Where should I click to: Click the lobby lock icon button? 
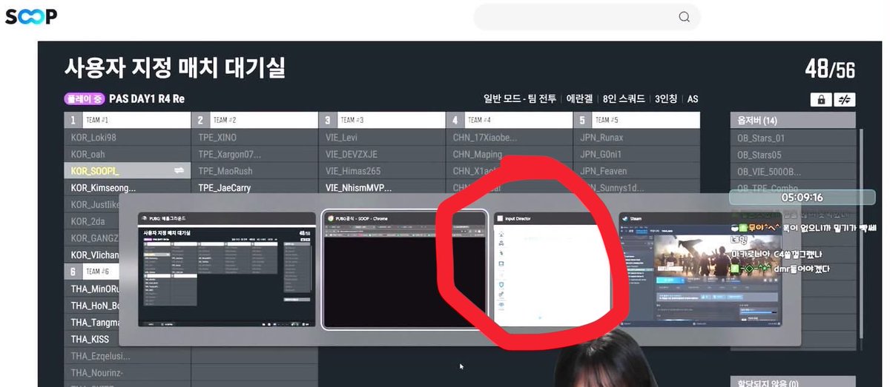tap(820, 100)
